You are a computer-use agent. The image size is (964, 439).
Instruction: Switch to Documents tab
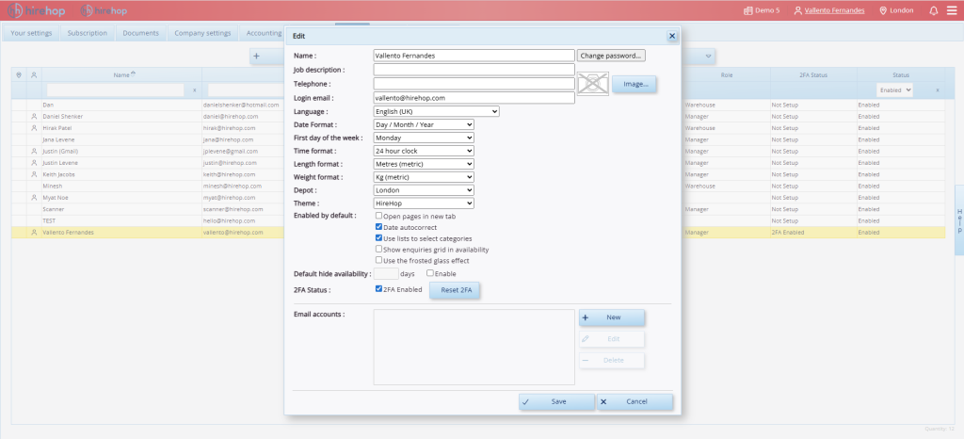pyautogui.click(x=141, y=33)
